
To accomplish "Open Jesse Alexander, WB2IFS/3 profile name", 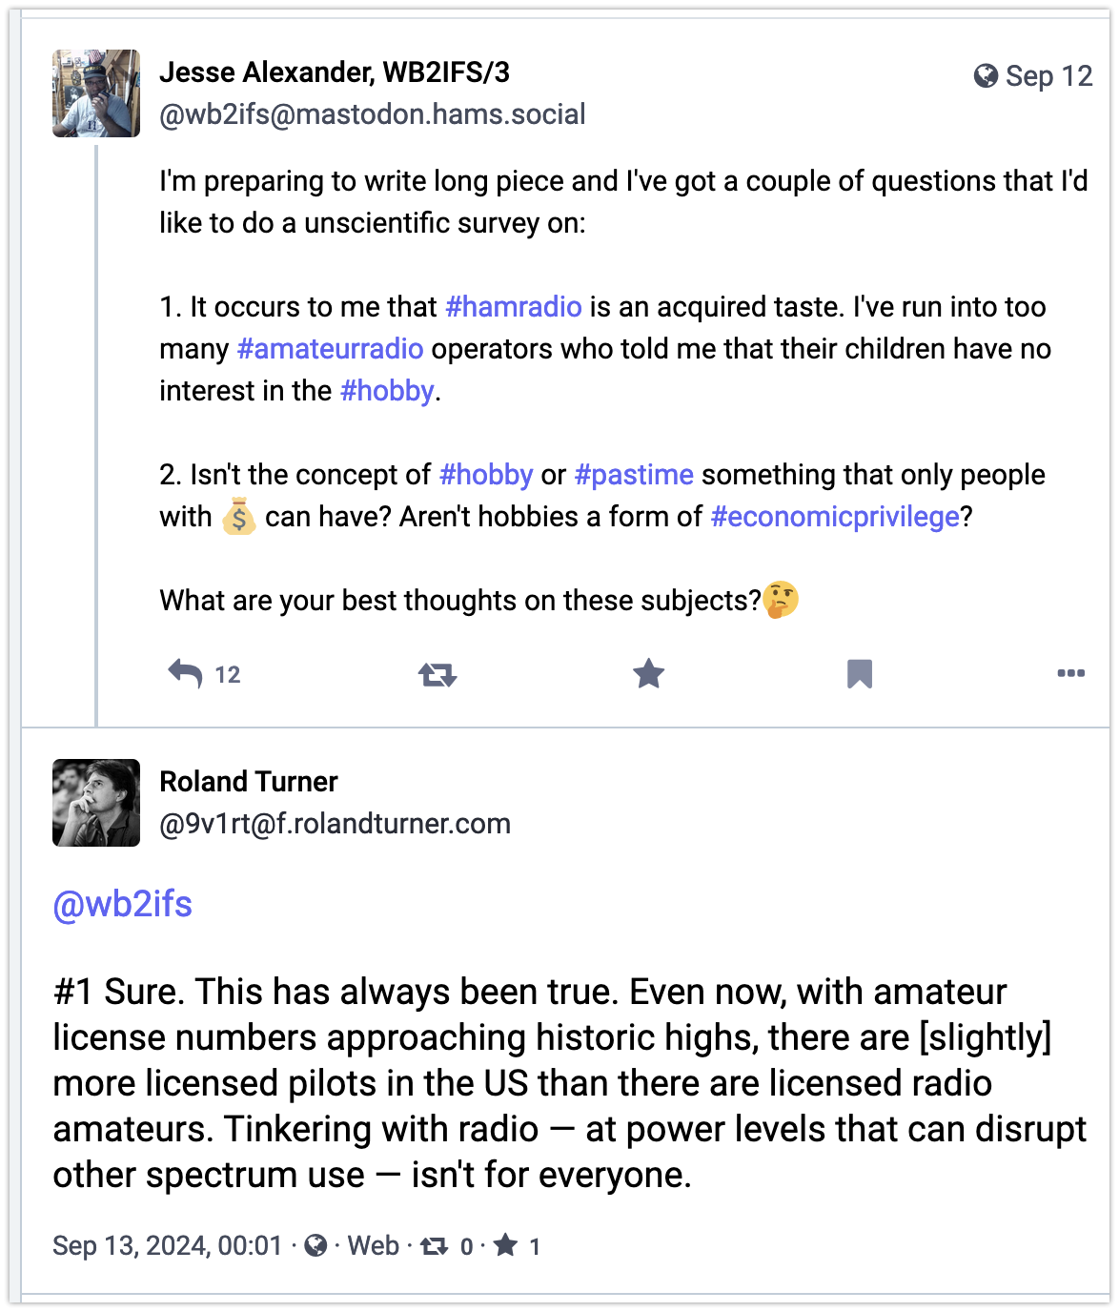I will click(x=335, y=72).
